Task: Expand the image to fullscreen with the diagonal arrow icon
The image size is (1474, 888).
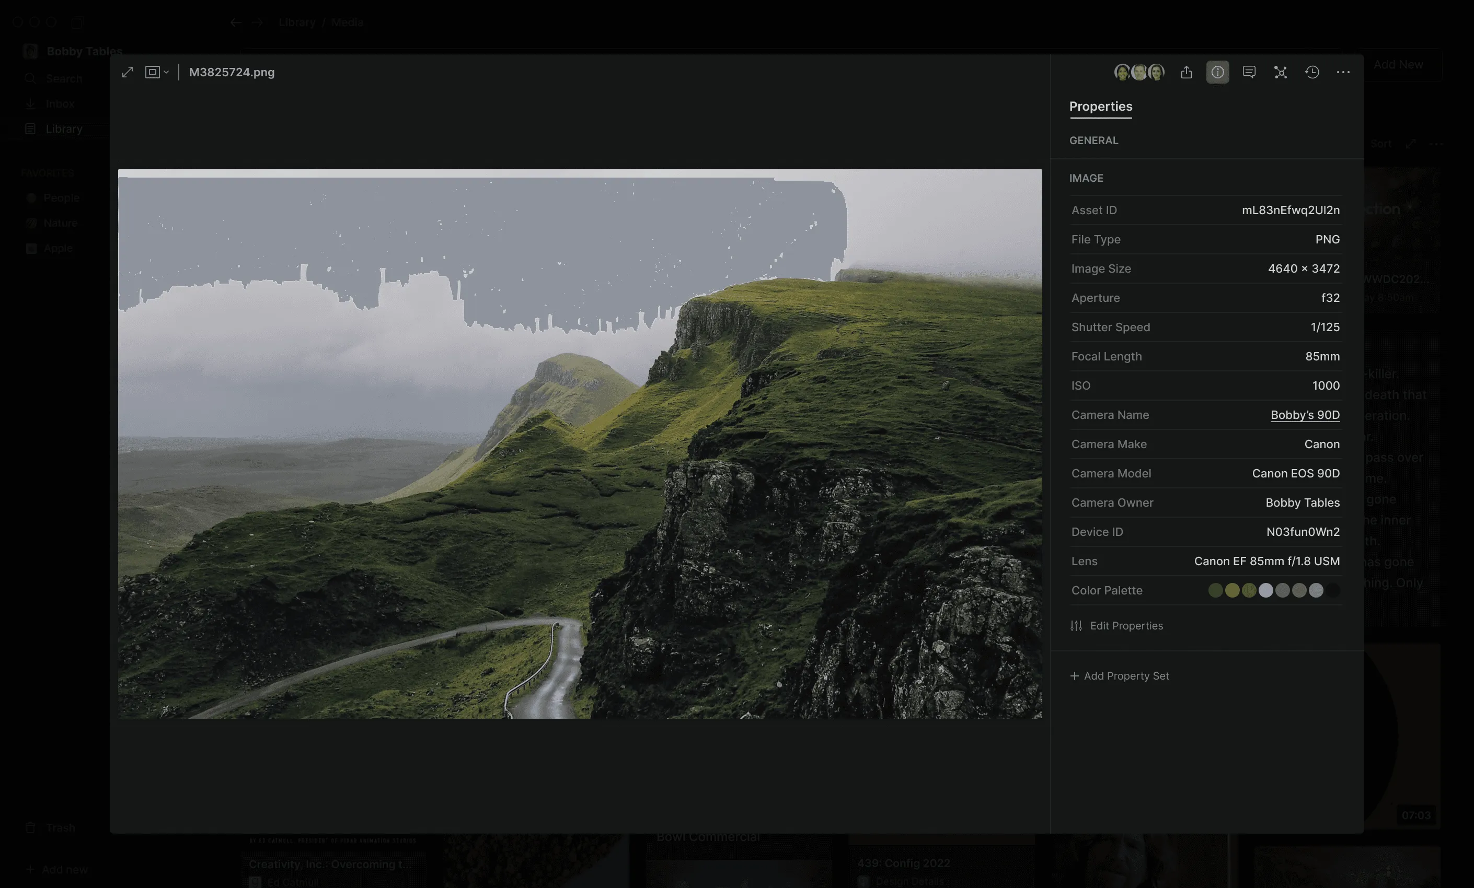Action: pos(128,73)
